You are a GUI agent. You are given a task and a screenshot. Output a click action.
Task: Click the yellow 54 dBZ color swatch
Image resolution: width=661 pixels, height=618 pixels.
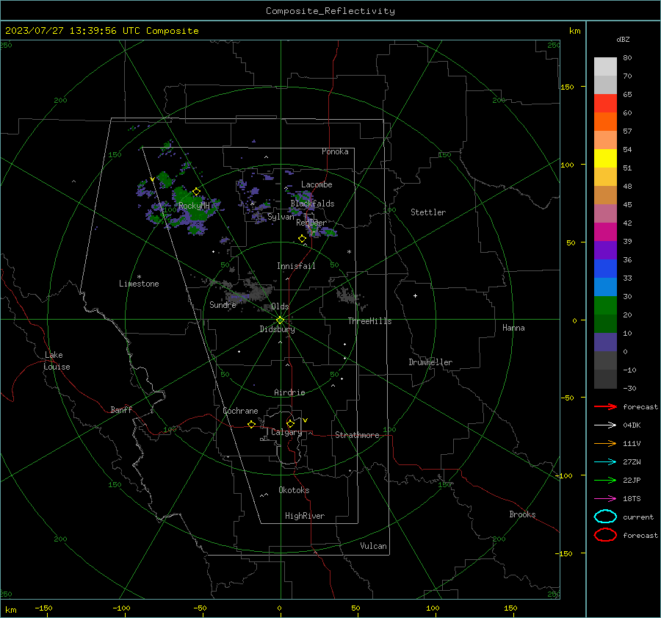[x=605, y=158]
